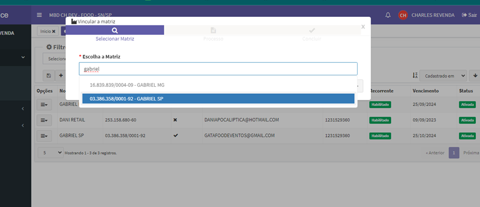Screen dimensions: 480x207
Task: Go to the Concluir step
Action: (x=312, y=39)
